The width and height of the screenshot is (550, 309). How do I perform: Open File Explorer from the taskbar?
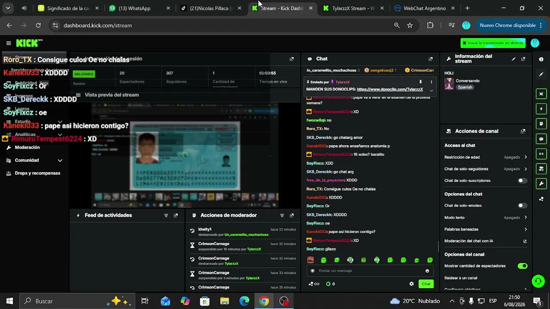tap(224, 301)
